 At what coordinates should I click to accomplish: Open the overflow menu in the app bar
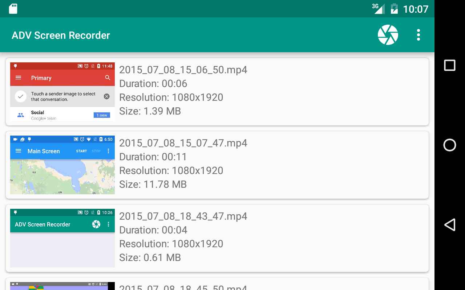418,35
